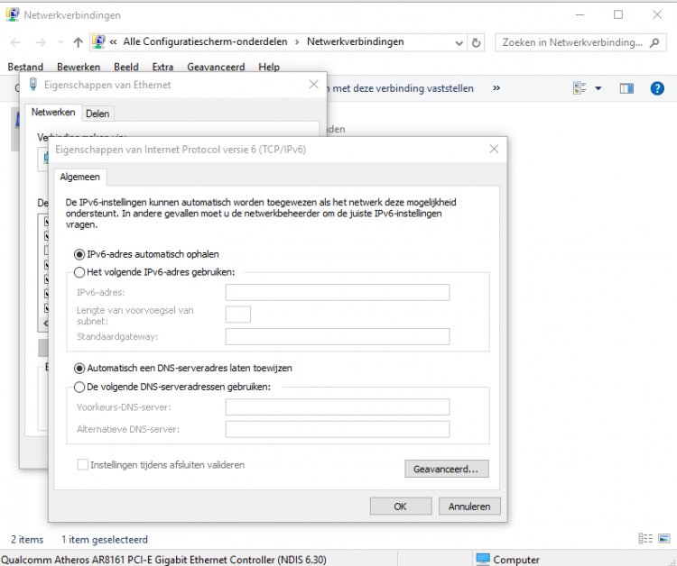Open view options dropdown arrow
The image size is (677, 566).
[598, 88]
